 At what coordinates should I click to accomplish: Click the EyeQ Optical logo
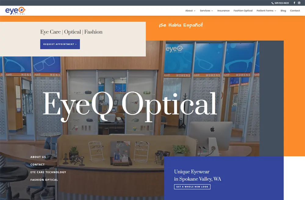pyautogui.click(x=15, y=11)
